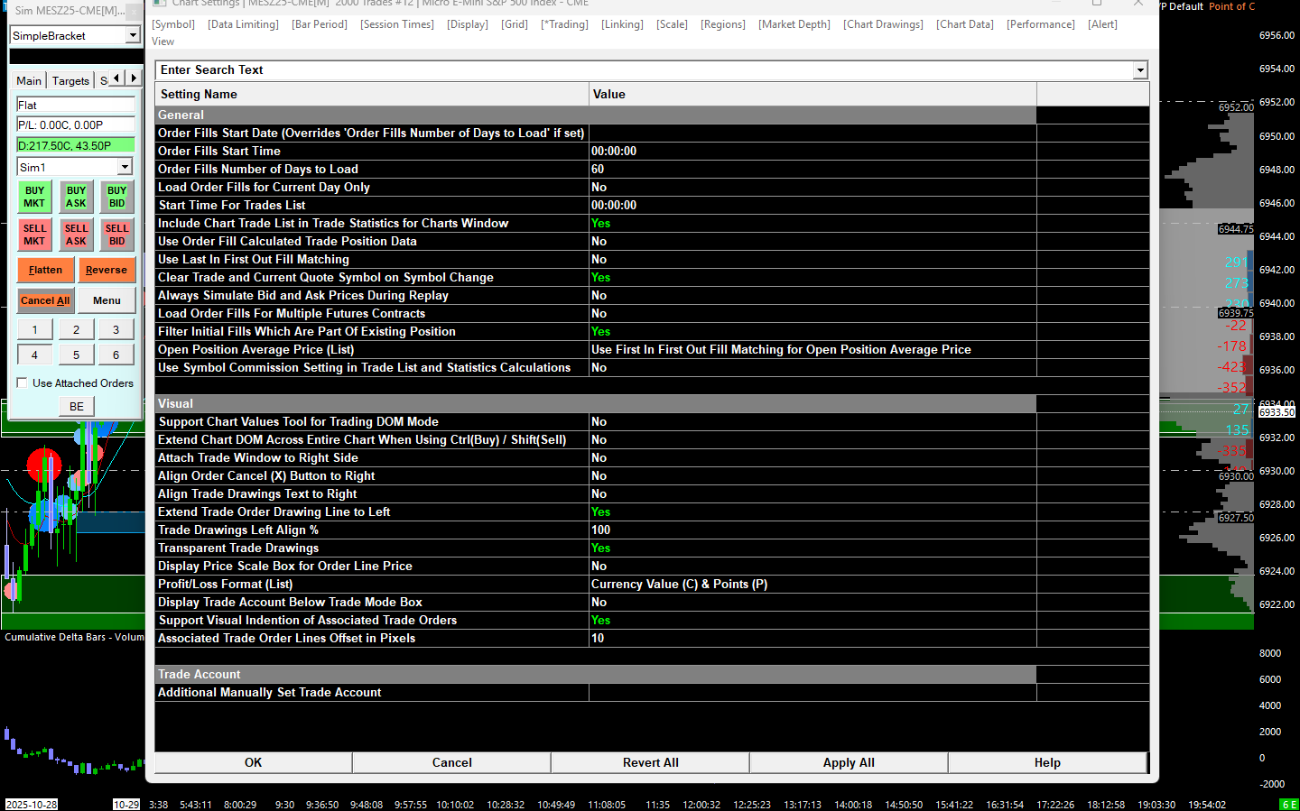
Task: Open the trade window Menu button
Action: click(x=107, y=300)
